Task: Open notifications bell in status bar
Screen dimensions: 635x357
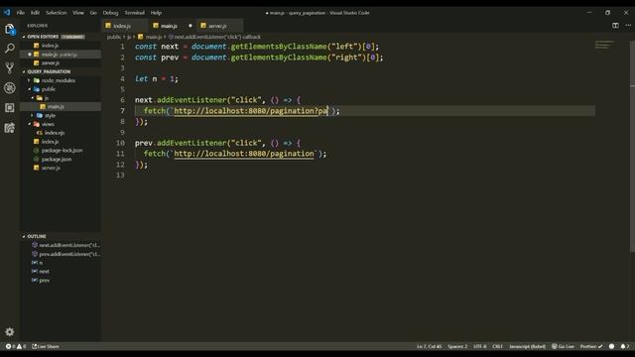Action: click(623, 346)
